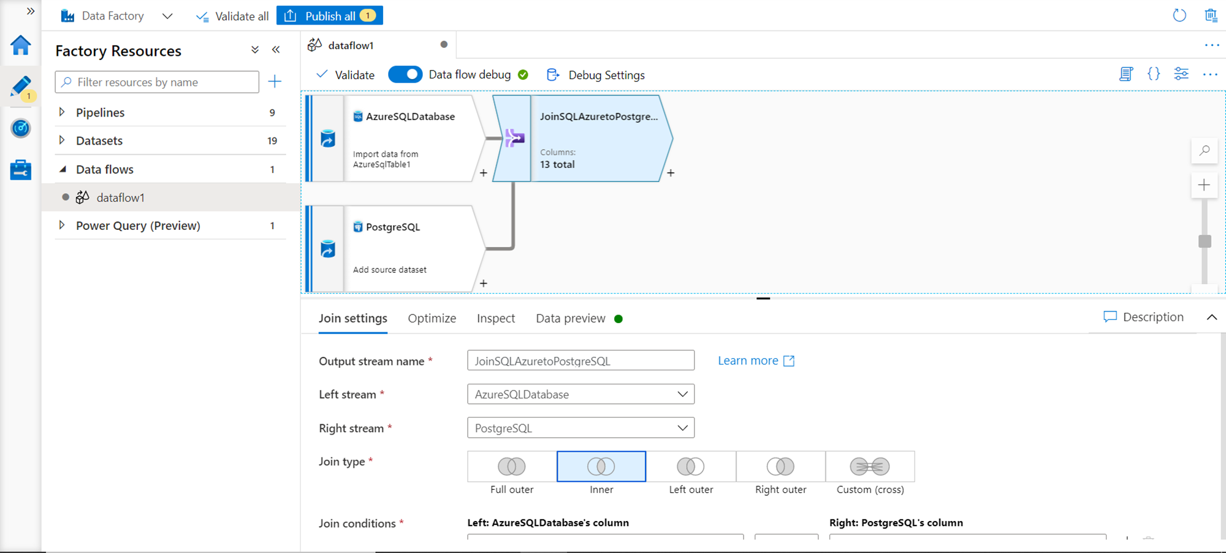Click the Monitor gauge sidebar icon
Image resolution: width=1226 pixels, height=553 pixels.
[21, 128]
